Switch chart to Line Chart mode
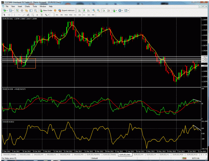 point(89,10)
